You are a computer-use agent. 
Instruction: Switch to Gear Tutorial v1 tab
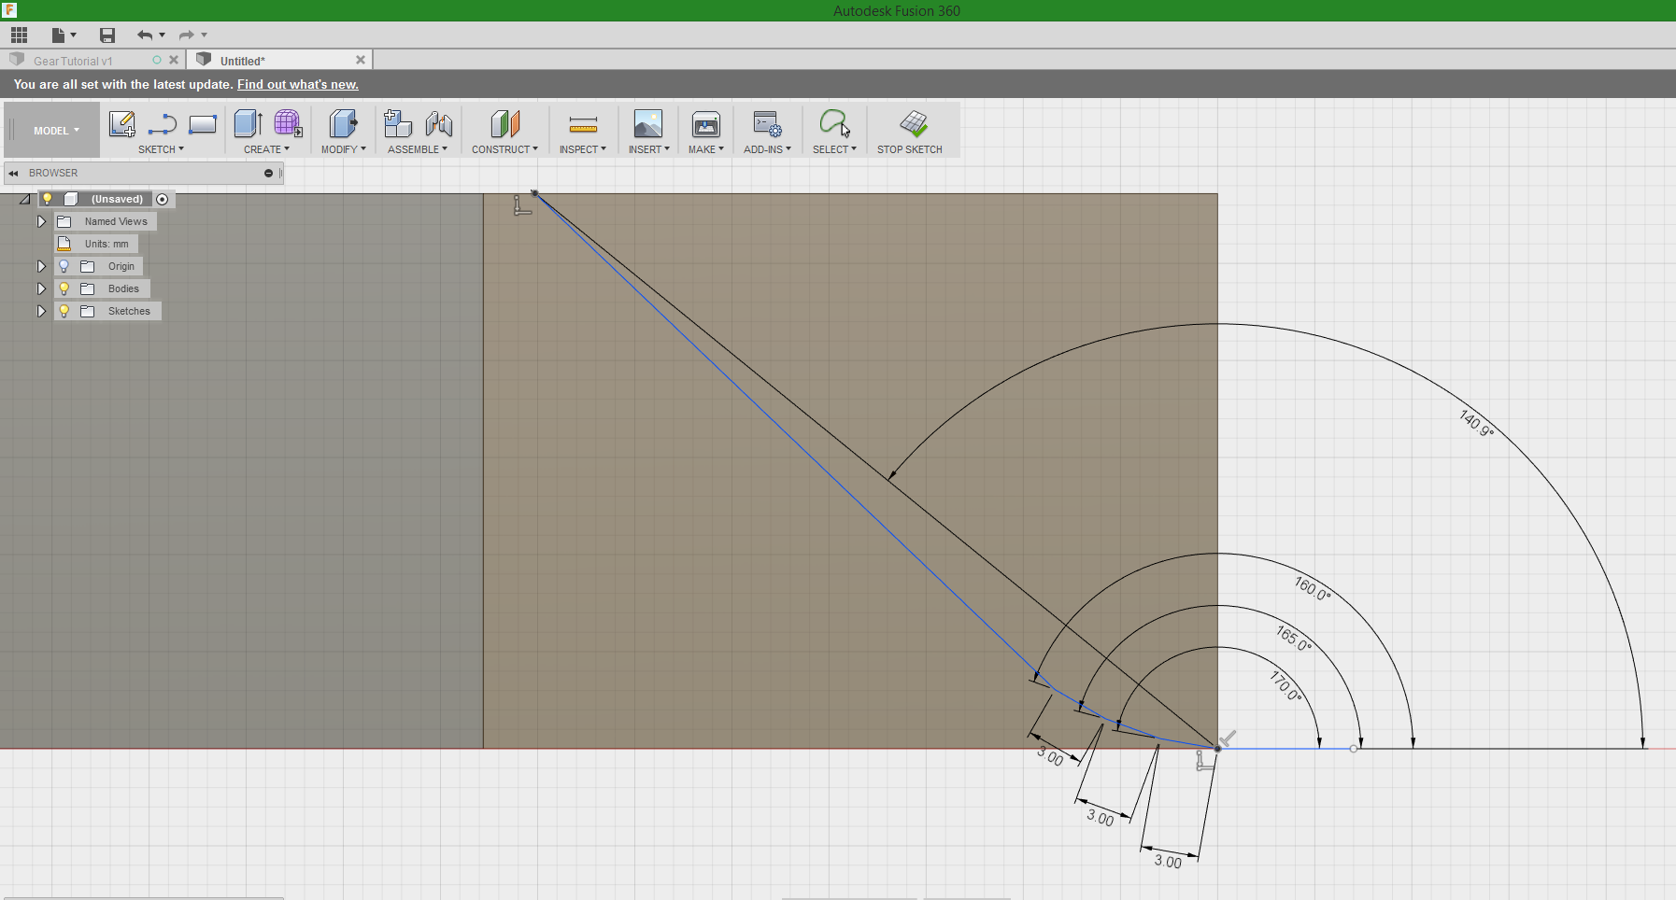point(73,61)
